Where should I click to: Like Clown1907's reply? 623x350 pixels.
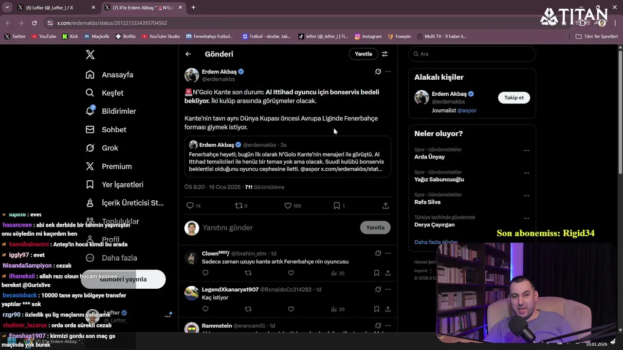[x=291, y=273]
